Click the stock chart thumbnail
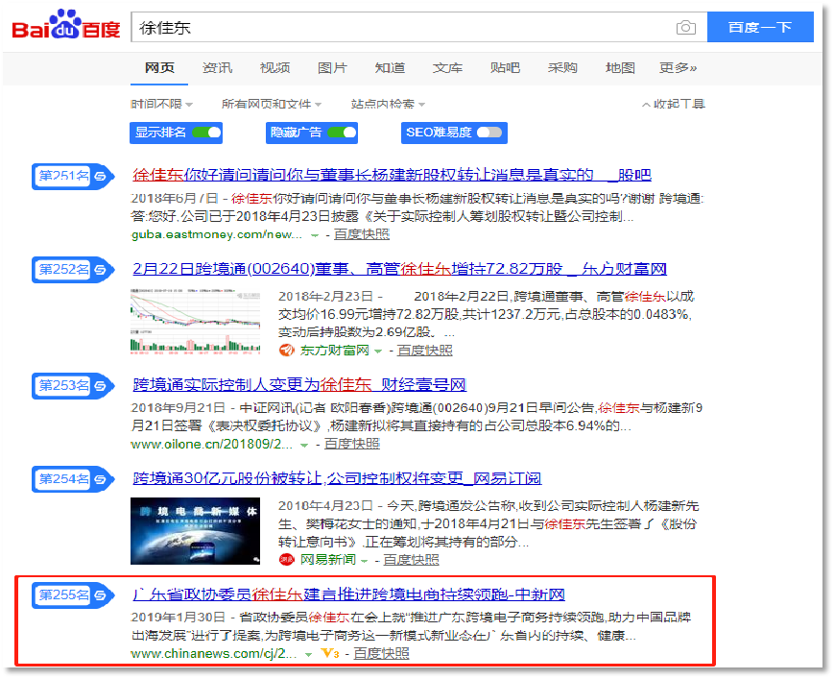Screen dimensions: 834x679 click(195, 322)
